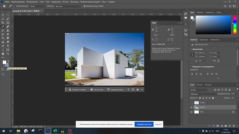Click Выделить предмет button
The width and height of the screenshot is (239, 134).
[78, 90]
